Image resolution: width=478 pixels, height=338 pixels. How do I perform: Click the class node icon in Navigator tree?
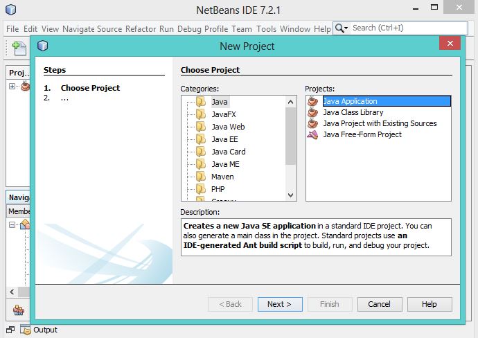[x=26, y=224]
